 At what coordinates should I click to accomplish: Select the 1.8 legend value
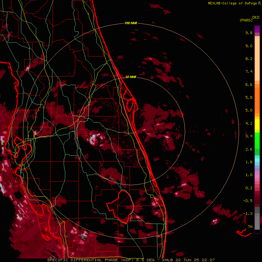point(249,162)
